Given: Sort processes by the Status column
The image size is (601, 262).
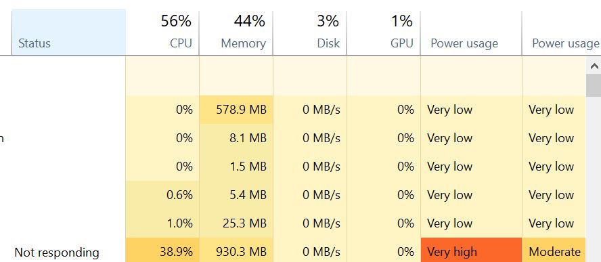Looking at the screenshot, I should (68, 32).
